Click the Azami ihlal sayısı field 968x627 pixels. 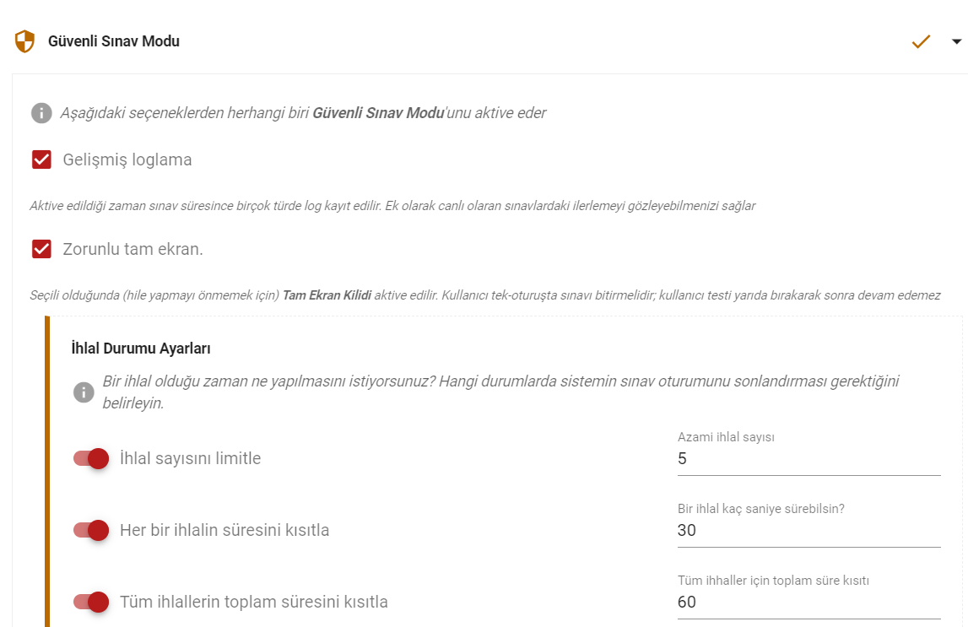tap(808, 458)
